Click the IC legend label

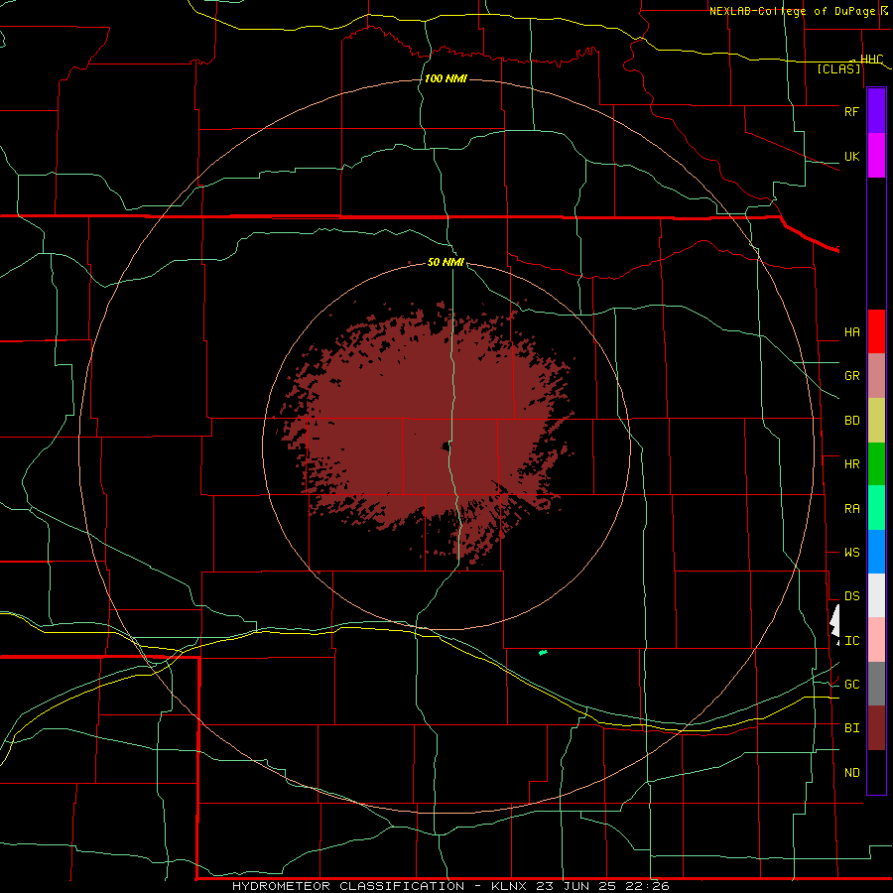click(851, 641)
